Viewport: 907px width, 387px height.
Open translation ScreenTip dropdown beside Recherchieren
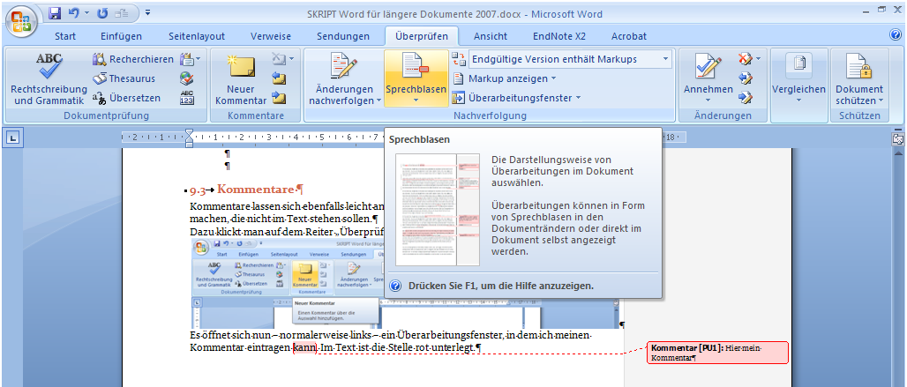pyautogui.click(x=190, y=59)
